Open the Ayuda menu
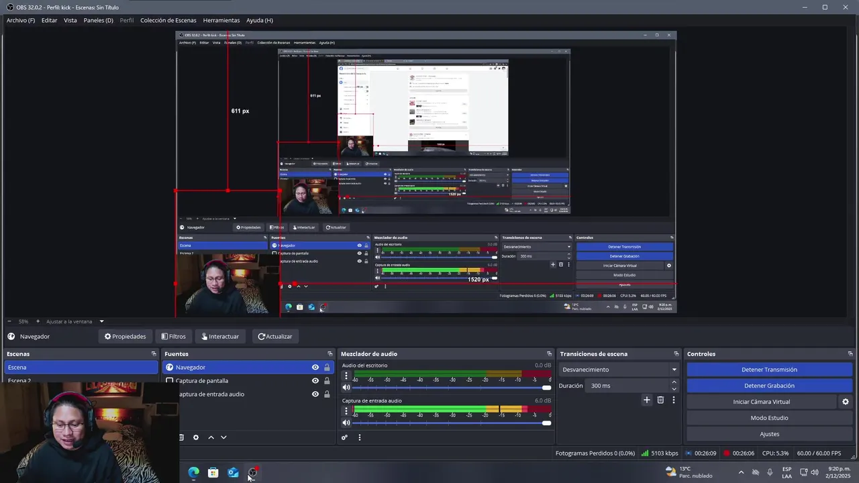The image size is (859, 483). click(260, 20)
